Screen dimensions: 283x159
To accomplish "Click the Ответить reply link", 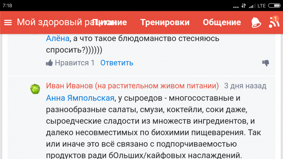I will [x=117, y=63].
